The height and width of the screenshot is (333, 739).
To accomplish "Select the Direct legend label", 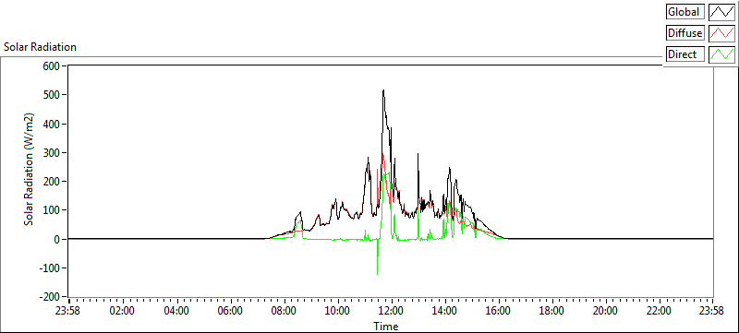I will click(685, 54).
